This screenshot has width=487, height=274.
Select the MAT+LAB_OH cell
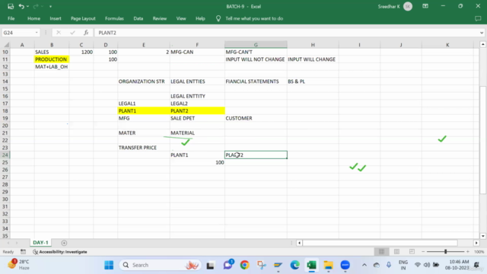point(52,67)
